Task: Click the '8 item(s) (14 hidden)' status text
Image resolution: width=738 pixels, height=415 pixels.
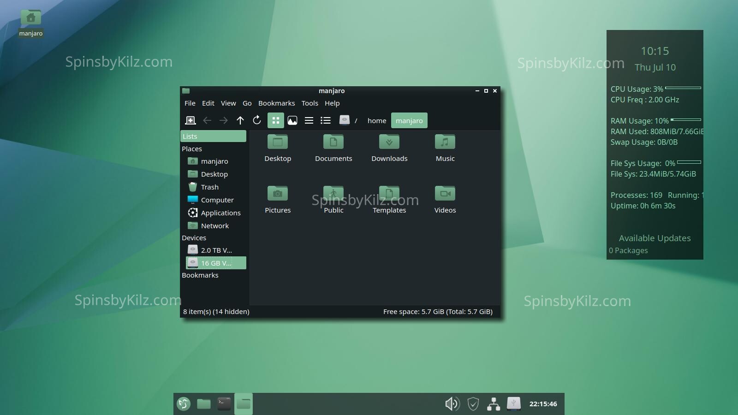Action: pos(216,312)
